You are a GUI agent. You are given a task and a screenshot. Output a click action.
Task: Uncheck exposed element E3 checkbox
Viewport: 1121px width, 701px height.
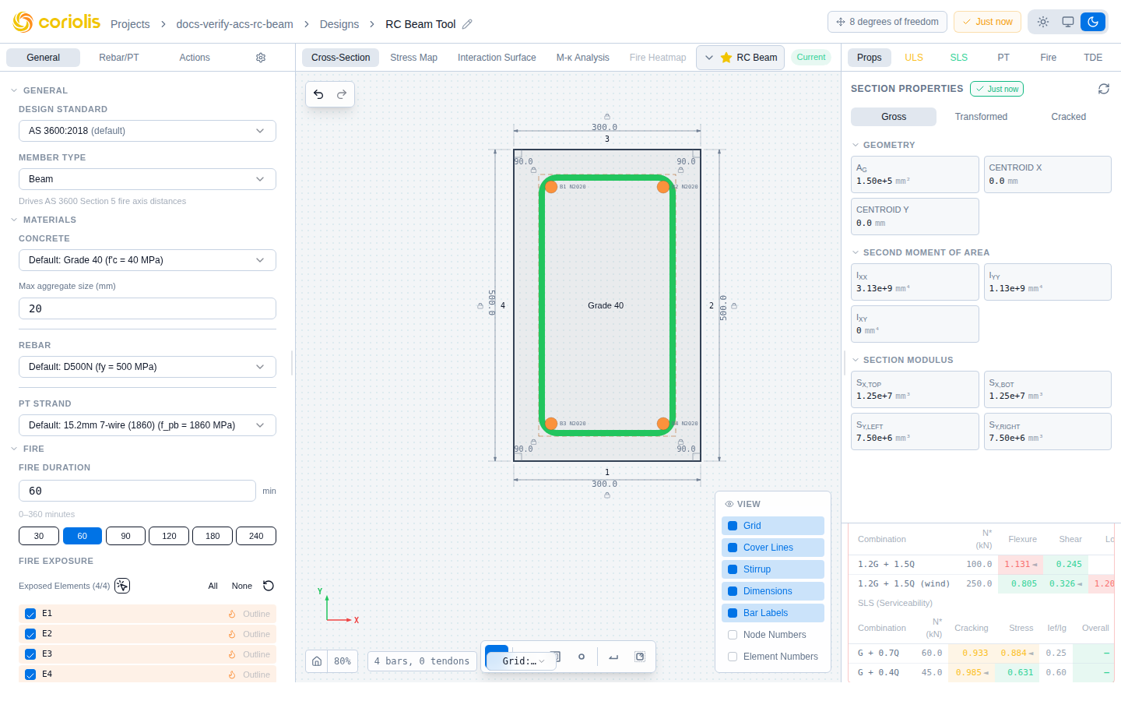[x=30, y=654]
